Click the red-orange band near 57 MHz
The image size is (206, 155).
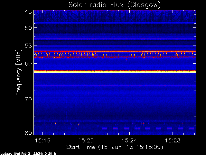[115, 52]
